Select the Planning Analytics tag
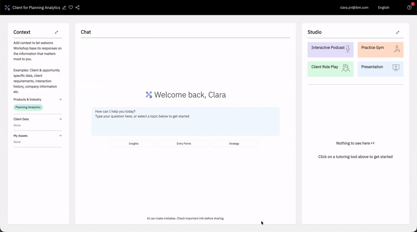Screen dimensions: 417x232 (x=28, y=107)
